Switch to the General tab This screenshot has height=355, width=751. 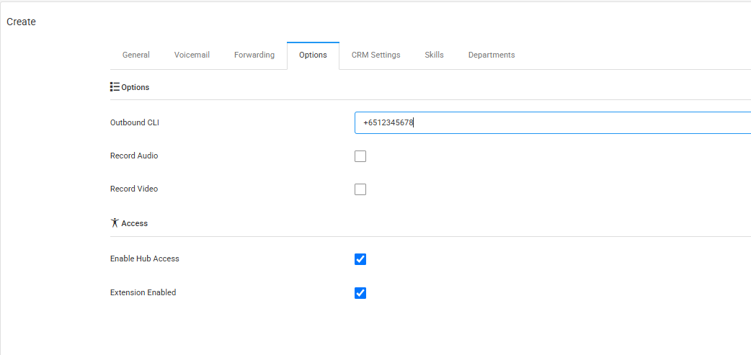[x=136, y=55]
